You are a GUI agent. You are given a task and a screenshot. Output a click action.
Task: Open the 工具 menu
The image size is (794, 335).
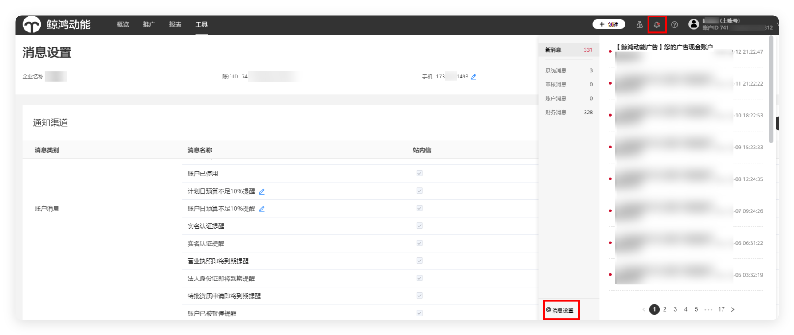[201, 24]
